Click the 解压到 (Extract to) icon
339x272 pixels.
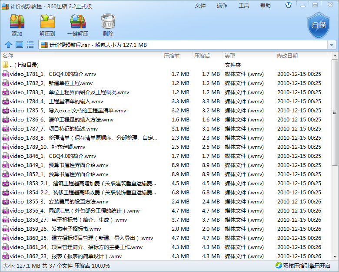pos(47,21)
